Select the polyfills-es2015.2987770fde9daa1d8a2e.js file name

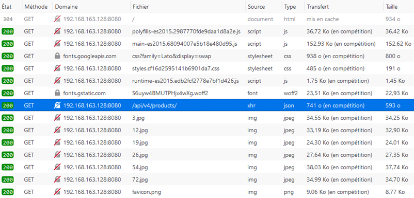pos(186,31)
